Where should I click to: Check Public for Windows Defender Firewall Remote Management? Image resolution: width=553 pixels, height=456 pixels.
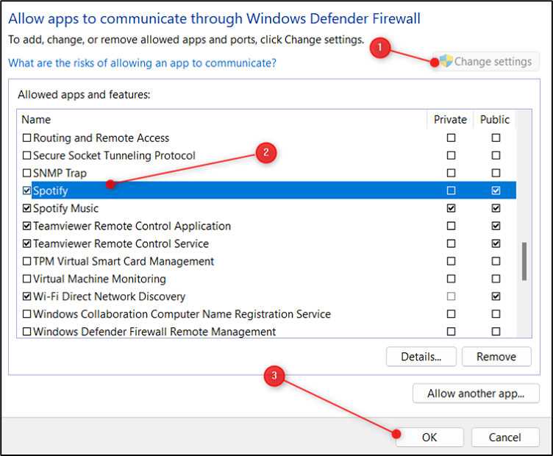pyautogui.click(x=496, y=332)
